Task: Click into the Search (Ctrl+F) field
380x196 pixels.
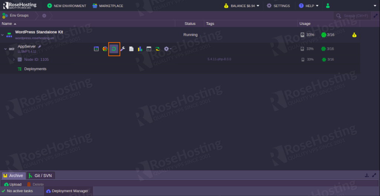Action: [353, 16]
